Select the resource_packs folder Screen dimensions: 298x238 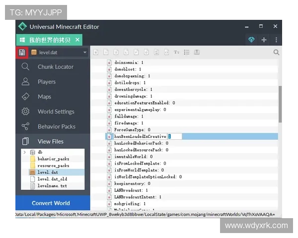tap(53, 166)
